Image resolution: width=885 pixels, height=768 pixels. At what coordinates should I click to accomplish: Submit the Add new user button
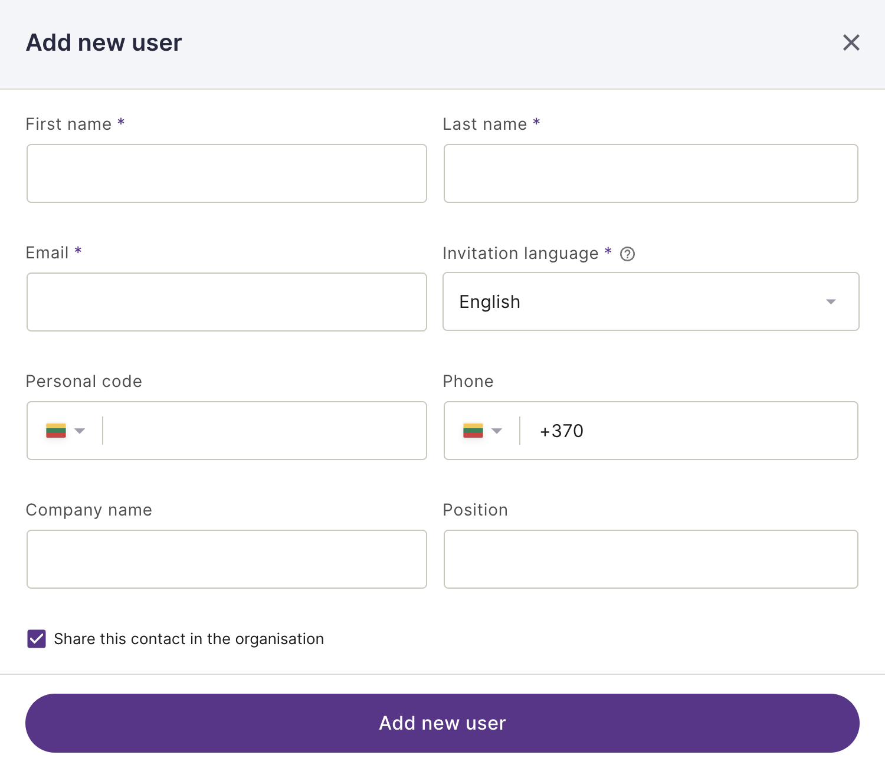[x=442, y=723]
